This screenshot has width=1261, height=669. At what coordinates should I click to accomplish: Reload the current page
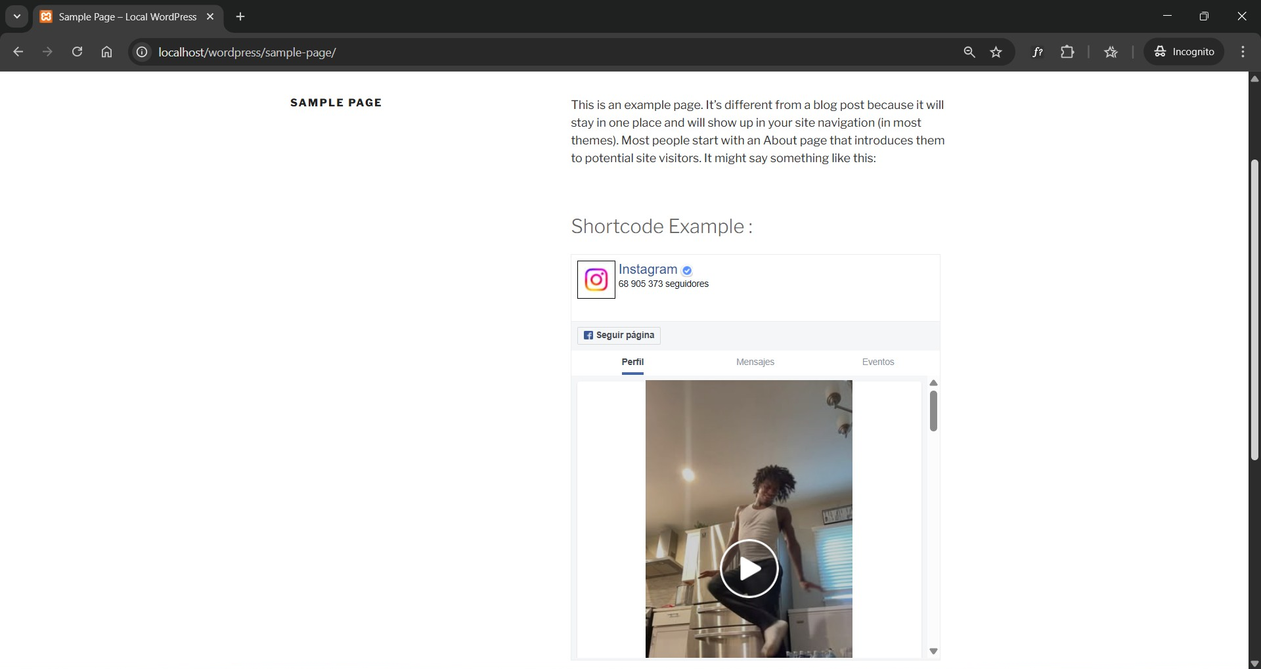coord(77,52)
